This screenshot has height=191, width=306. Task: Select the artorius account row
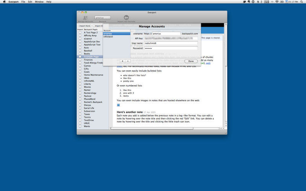click(117, 34)
